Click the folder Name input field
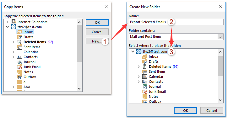 click(x=176, y=22)
